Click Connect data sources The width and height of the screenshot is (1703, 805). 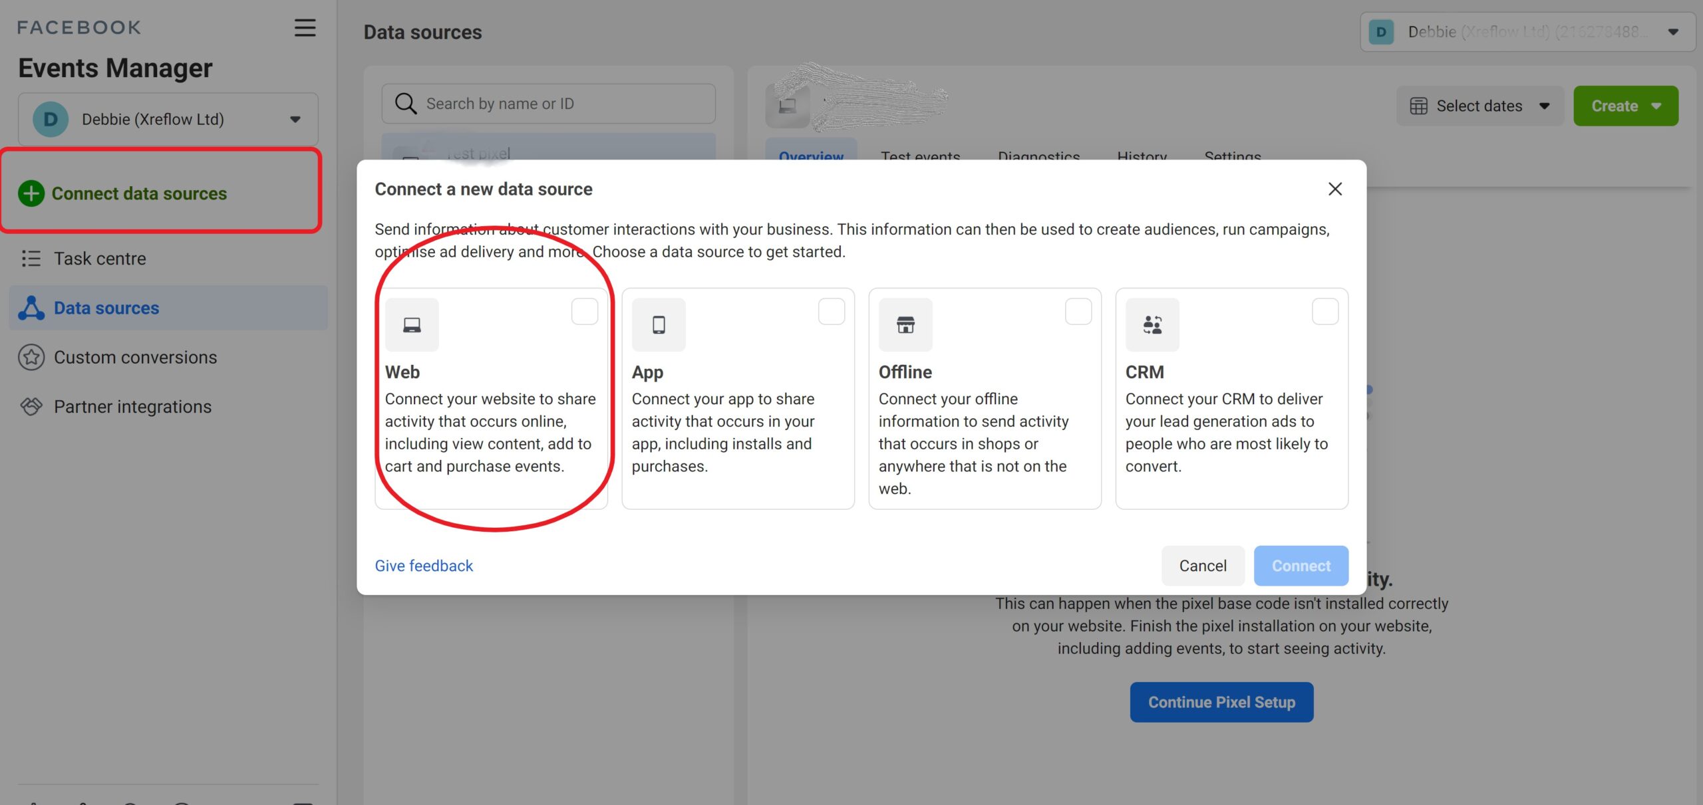tap(139, 193)
